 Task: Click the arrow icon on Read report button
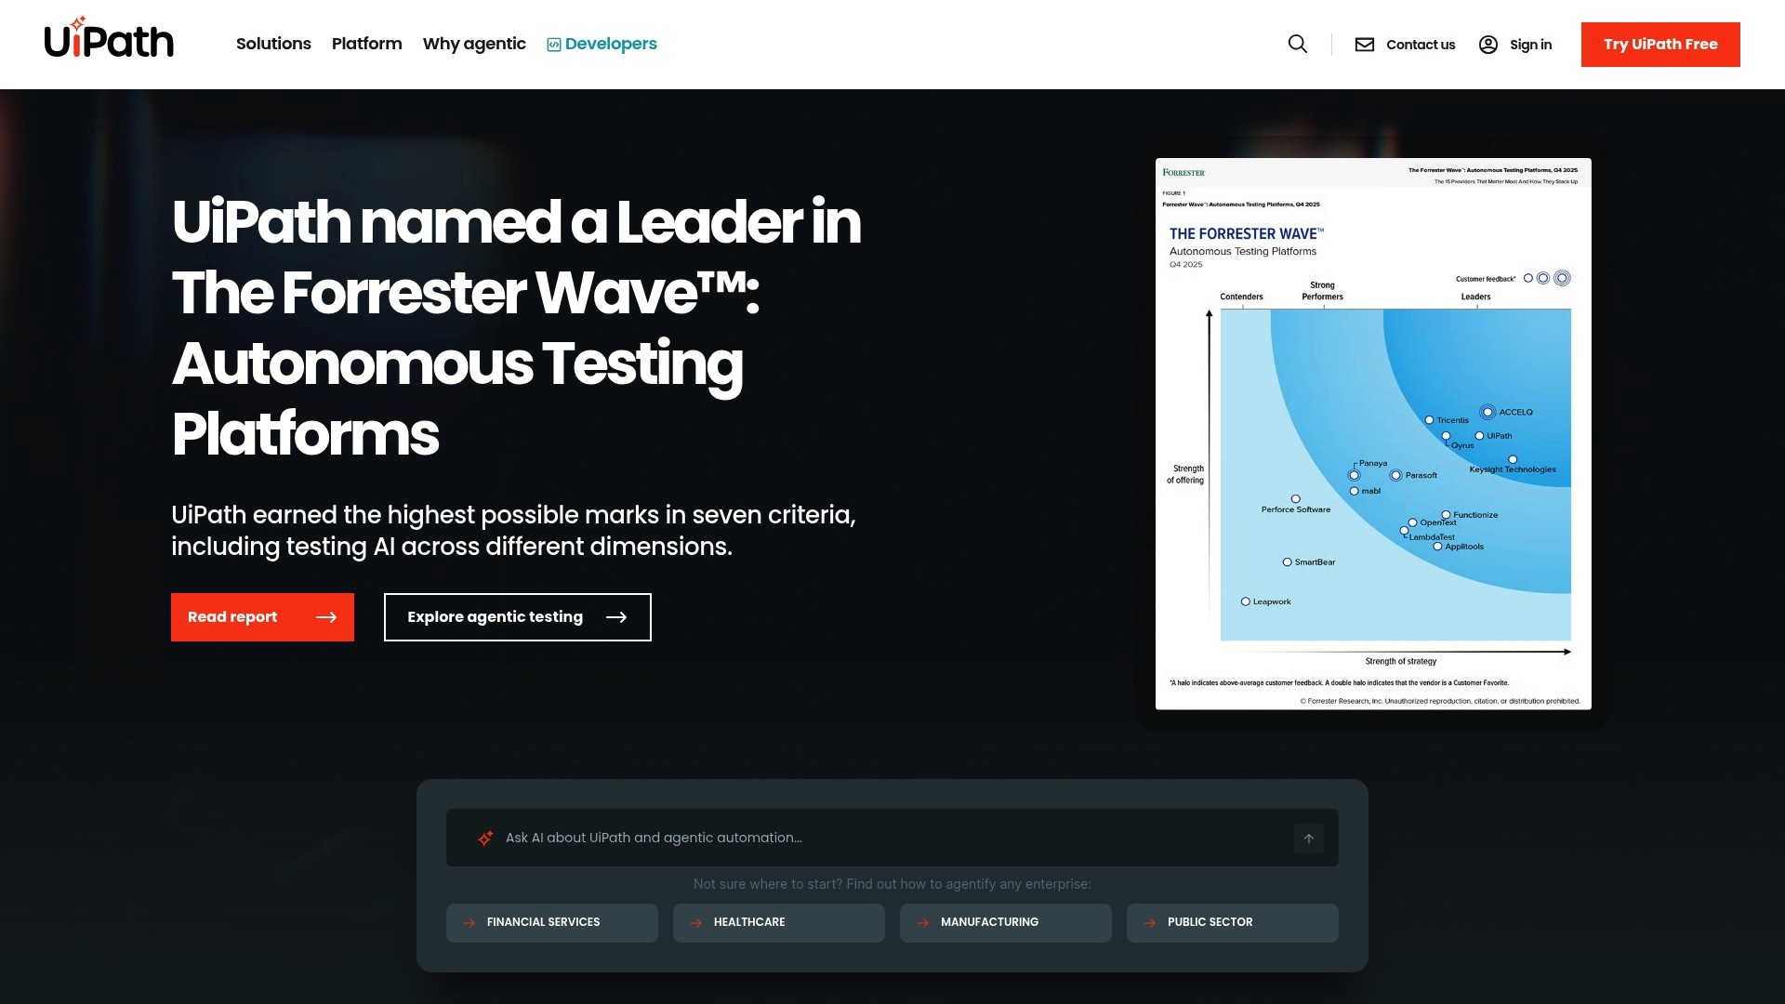point(327,616)
